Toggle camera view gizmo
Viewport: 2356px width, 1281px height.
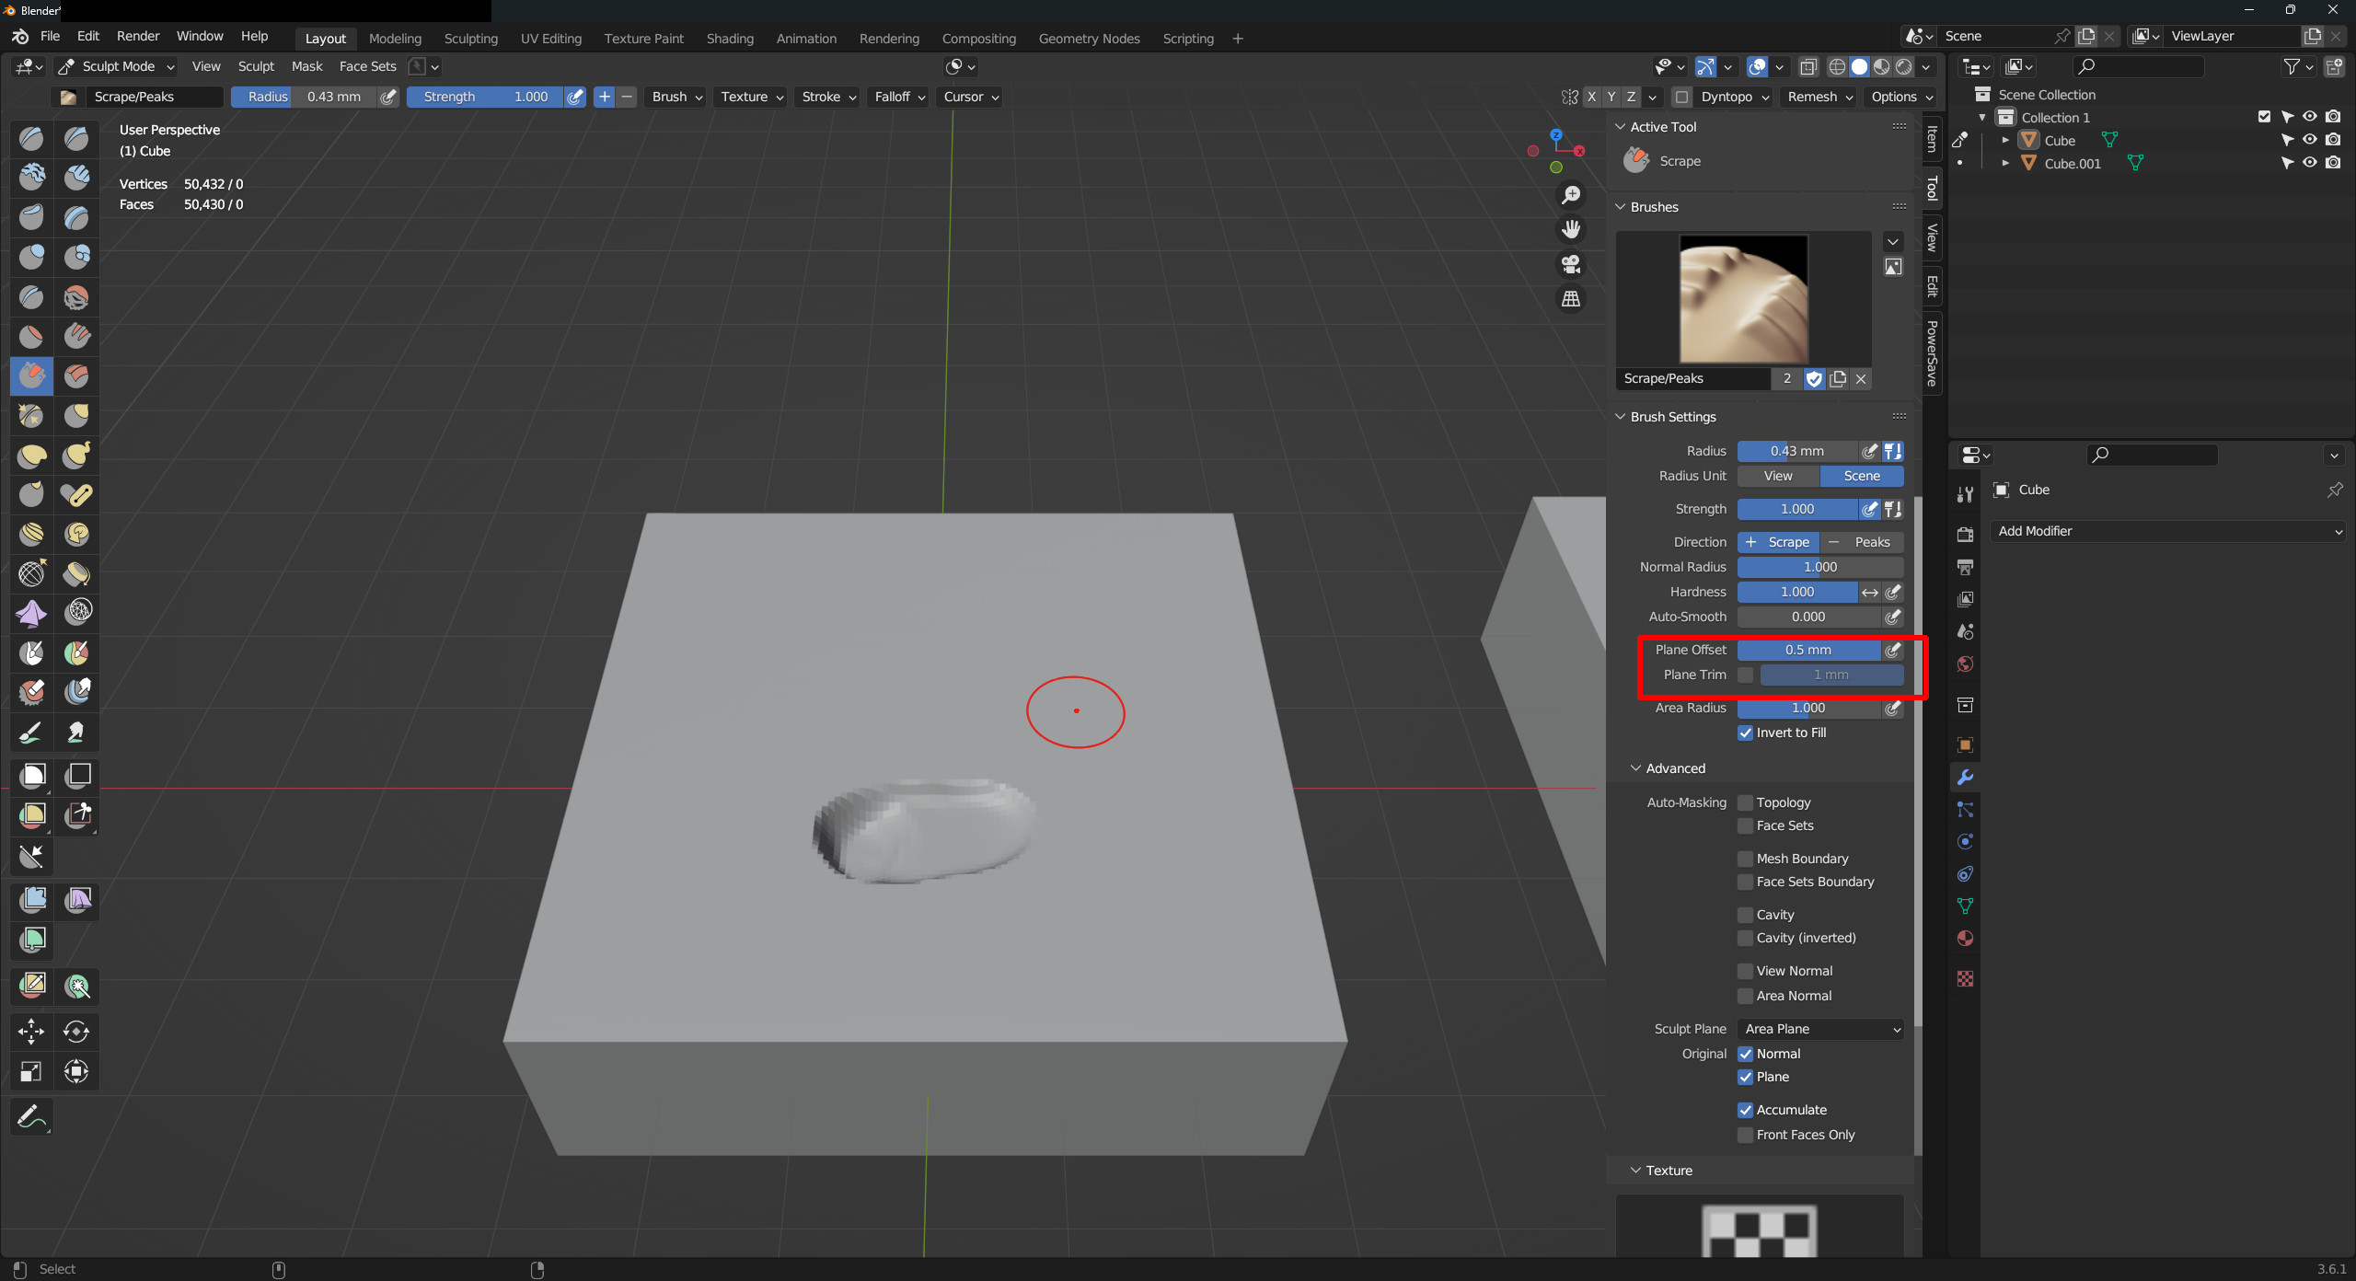pyautogui.click(x=1571, y=264)
